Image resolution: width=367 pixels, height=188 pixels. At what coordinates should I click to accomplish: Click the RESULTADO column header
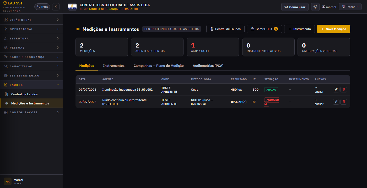[239, 79]
